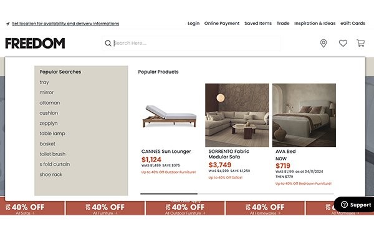Select the eGift Cards link
Image resolution: width=374 pixels, height=234 pixels.
[x=353, y=24]
